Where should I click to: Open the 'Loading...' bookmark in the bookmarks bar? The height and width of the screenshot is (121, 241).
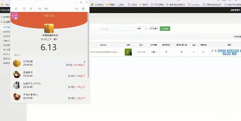[194, 4]
